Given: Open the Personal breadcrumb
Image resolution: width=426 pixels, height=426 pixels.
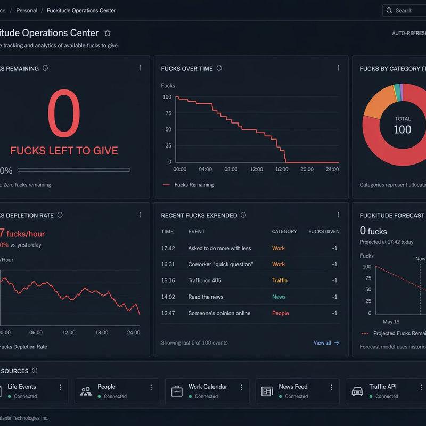Looking at the screenshot, I should (27, 10).
